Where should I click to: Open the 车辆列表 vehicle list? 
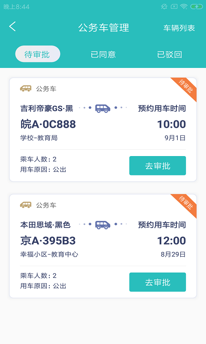pos(179,28)
